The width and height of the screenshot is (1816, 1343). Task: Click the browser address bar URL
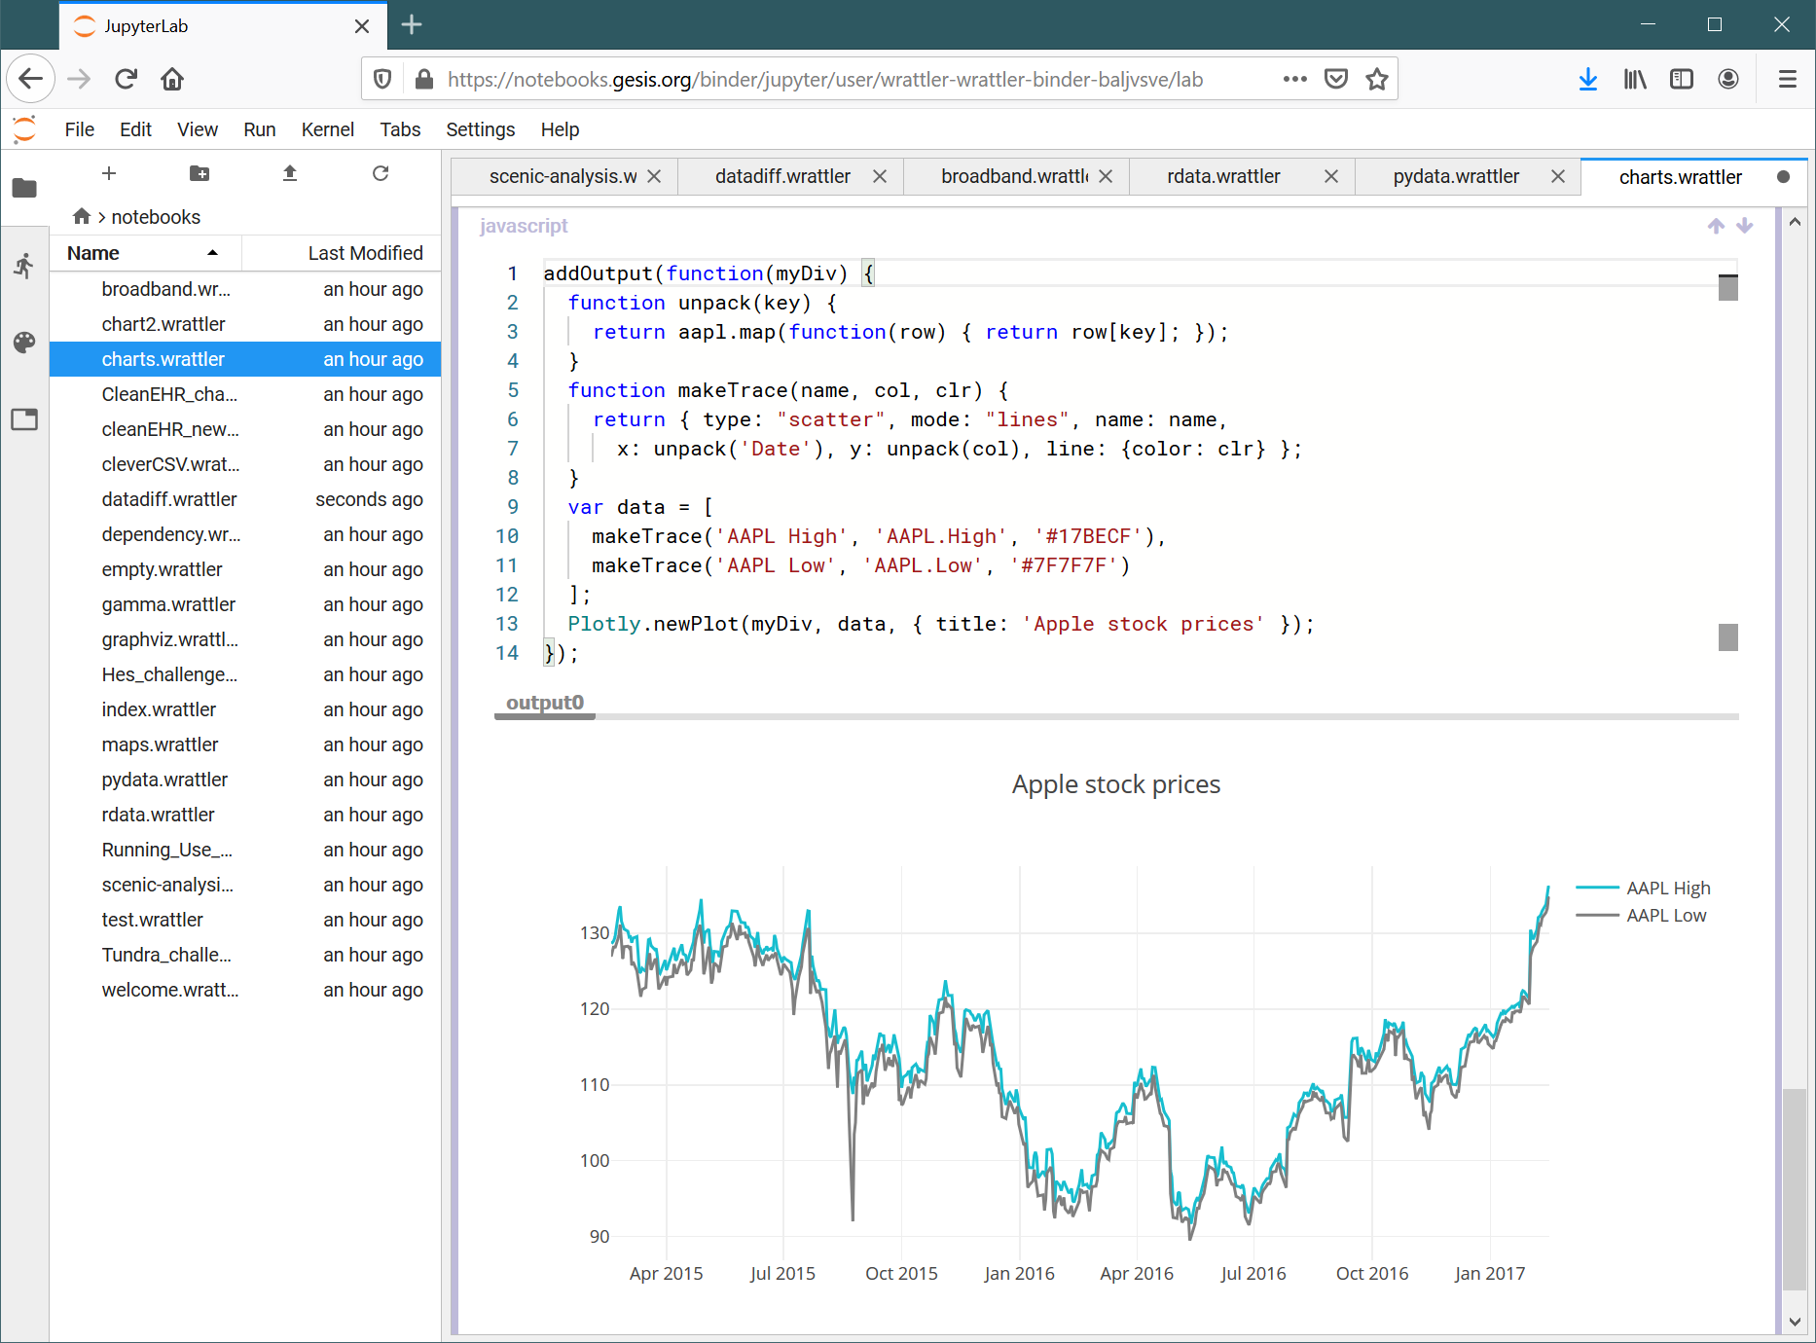click(x=825, y=79)
